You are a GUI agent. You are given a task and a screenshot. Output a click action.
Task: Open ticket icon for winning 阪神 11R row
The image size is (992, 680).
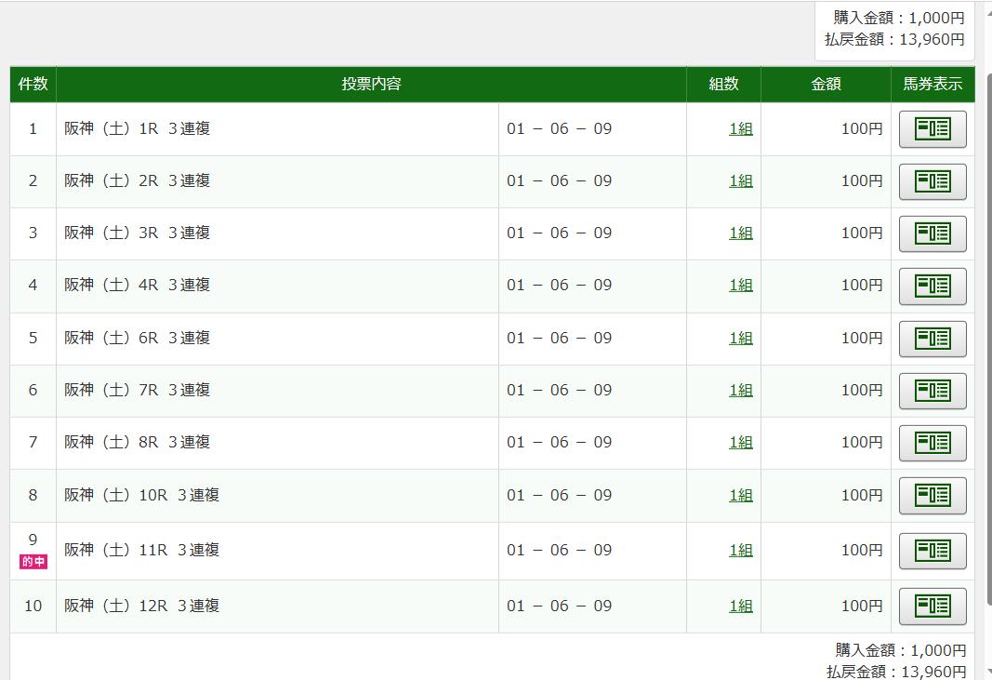tap(932, 551)
